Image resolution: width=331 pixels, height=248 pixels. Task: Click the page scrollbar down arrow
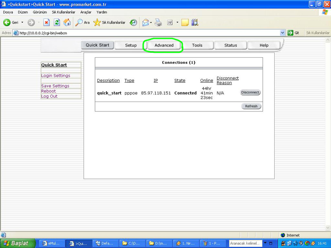click(x=328, y=228)
